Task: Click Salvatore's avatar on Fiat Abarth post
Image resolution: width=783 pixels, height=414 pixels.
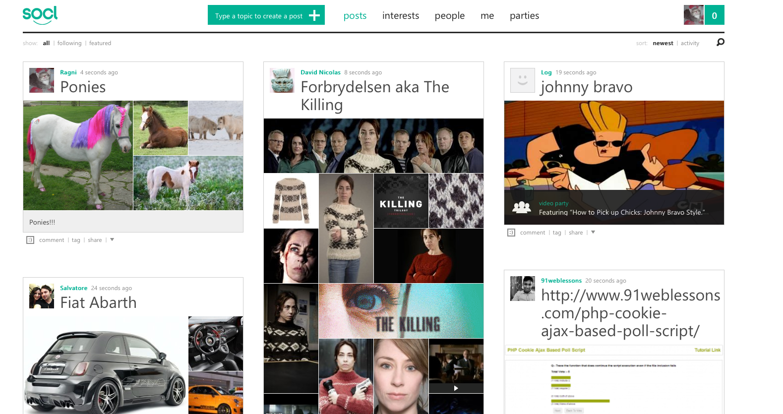Action: point(42,296)
